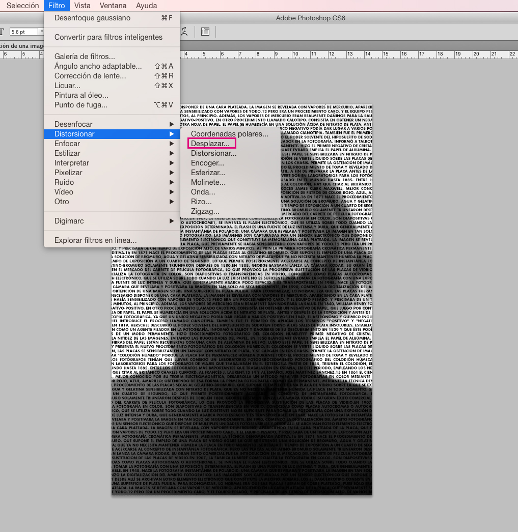Viewport: 518px width, 532px height.
Task: Open the Vista menu
Action: 82,6
